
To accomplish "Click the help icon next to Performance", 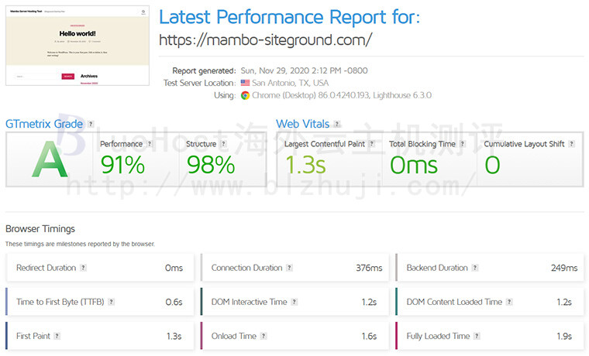I will click(x=150, y=144).
